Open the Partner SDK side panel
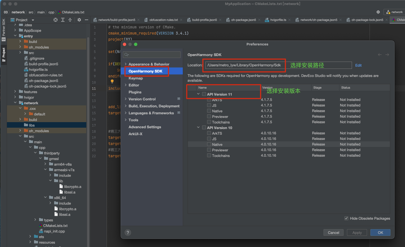This screenshot has width=405, height=247. tap(4, 30)
